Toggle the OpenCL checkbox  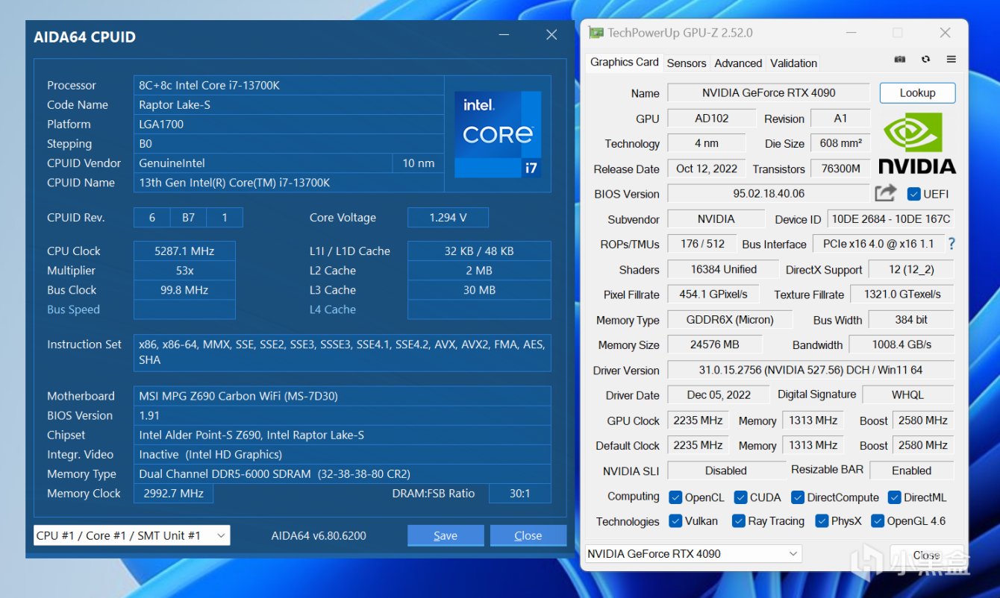click(x=675, y=497)
